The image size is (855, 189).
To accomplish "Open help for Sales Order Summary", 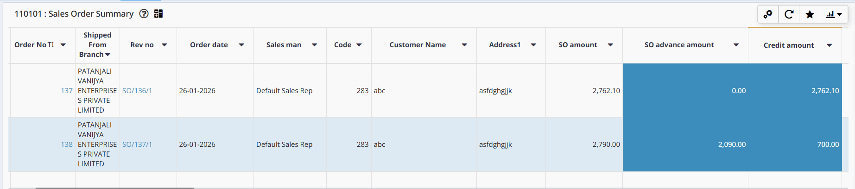I will click(x=144, y=14).
